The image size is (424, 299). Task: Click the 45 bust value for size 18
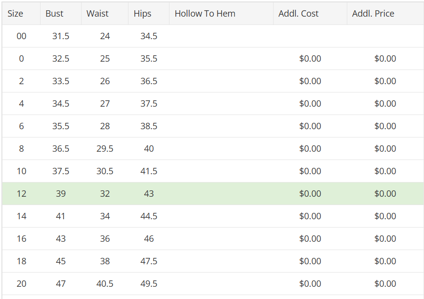[61, 261]
